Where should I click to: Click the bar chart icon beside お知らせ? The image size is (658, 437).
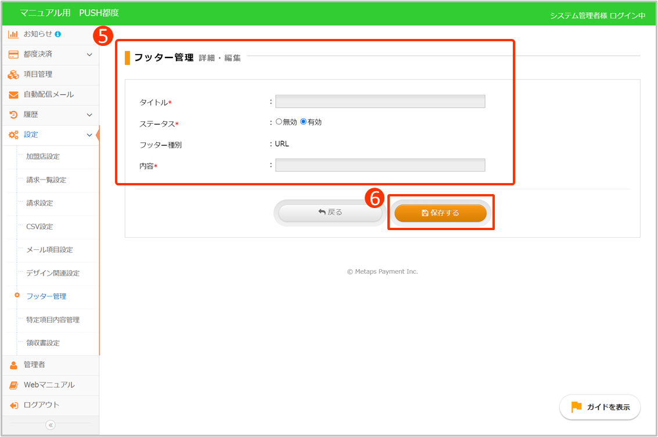tap(13, 34)
